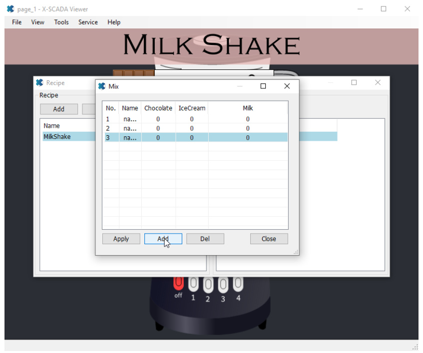Image resolution: width=423 pixels, height=353 pixels.
Task: Click the No. column header
Action: click(x=111, y=108)
